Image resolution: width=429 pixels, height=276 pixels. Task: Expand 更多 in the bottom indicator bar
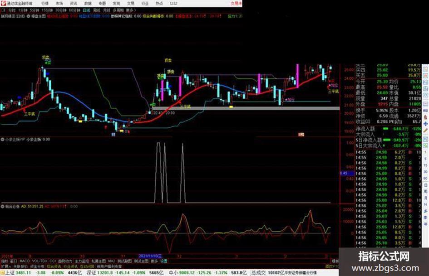(154, 261)
